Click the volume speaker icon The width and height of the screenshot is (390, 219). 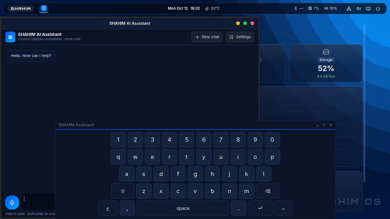click(x=359, y=9)
